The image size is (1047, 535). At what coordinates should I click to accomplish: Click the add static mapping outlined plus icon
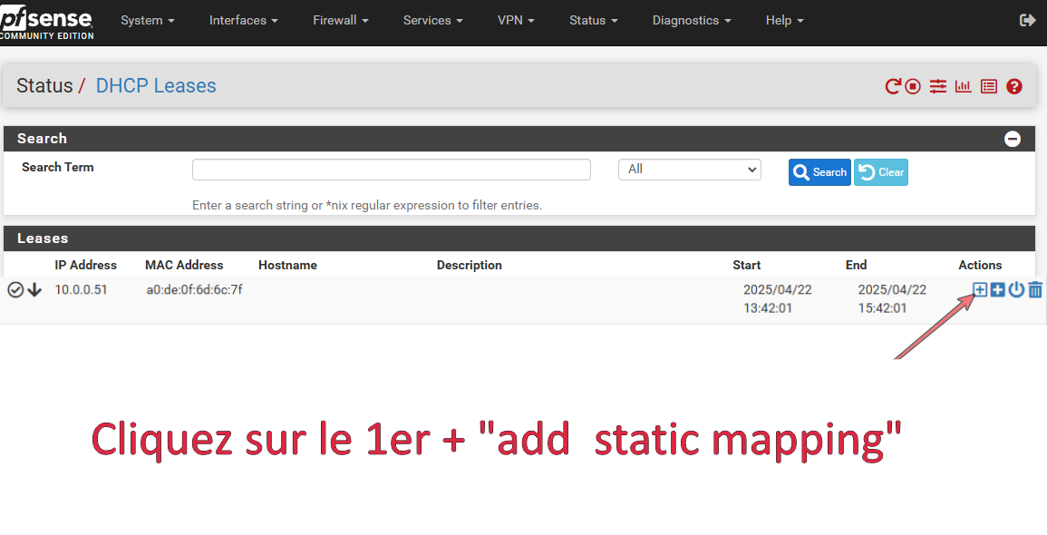[x=979, y=289]
